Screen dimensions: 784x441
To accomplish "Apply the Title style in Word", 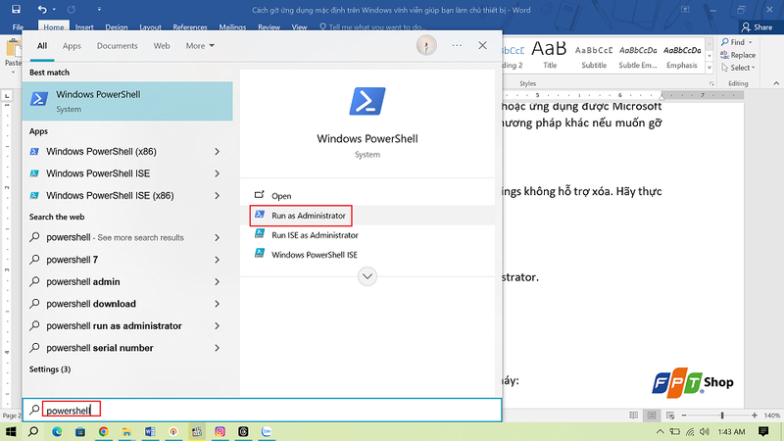I will coord(550,55).
